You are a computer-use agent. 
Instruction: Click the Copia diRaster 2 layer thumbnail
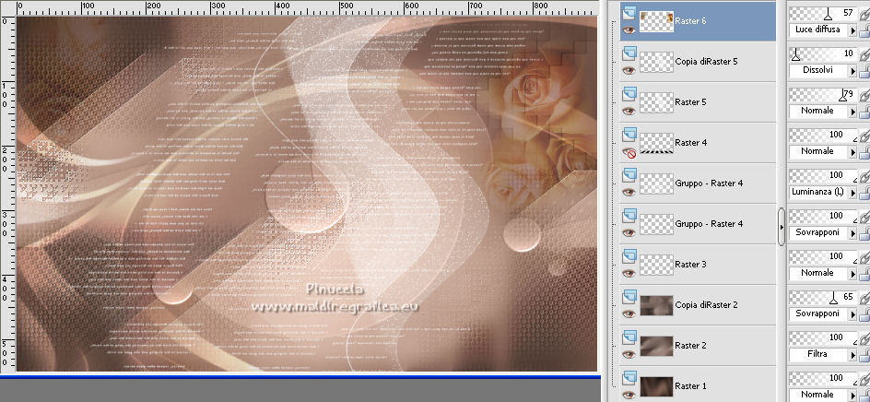point(656,305)
